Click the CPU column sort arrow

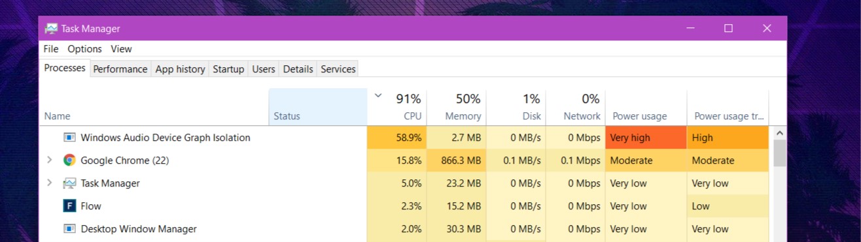coord(378,96)
